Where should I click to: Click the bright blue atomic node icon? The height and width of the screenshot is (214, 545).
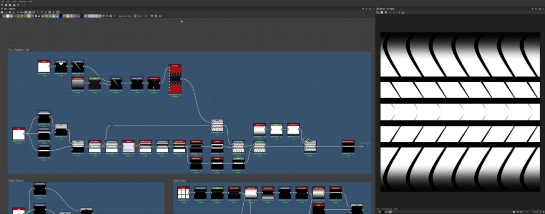[x=57, y=16]
